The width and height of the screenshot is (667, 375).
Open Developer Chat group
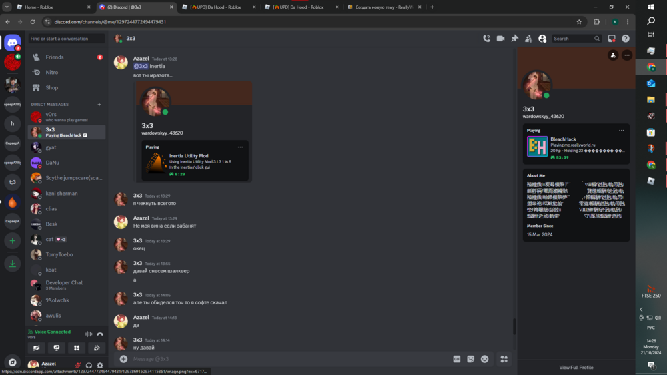tap(67, 285)
